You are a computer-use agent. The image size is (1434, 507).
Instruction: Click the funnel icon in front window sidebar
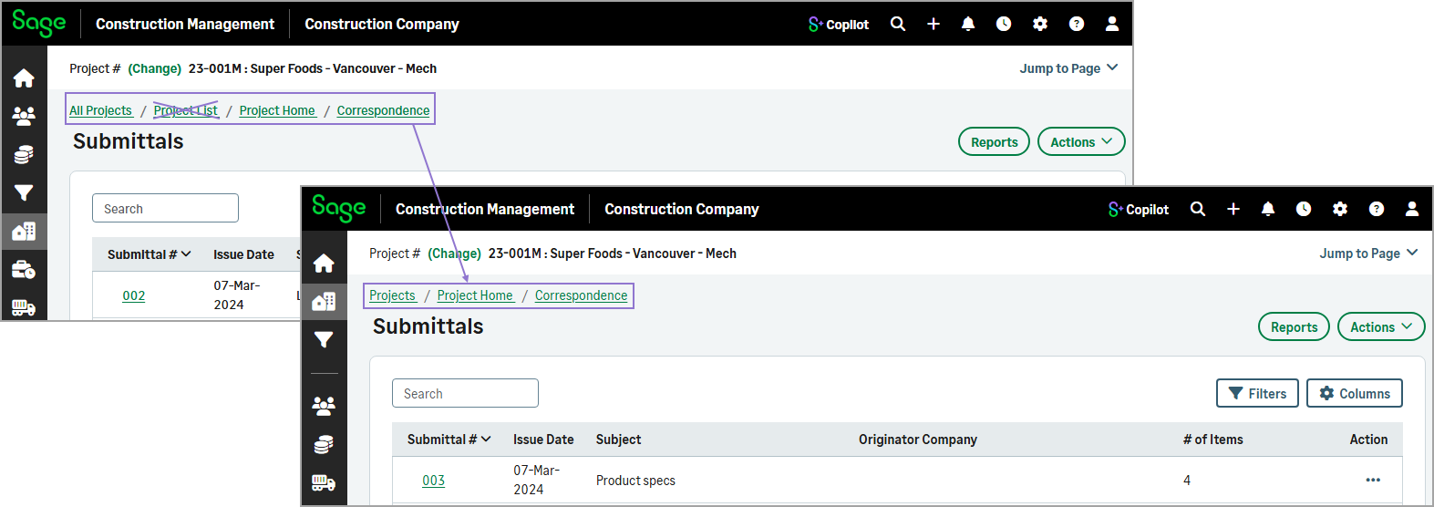tap(324, 340)
